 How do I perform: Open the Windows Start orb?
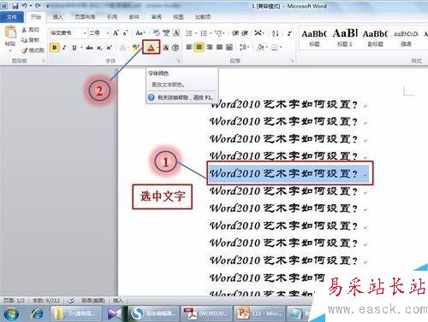[x=11, y=313]
